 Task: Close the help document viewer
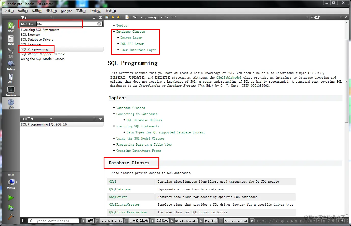pyautogui.click(x=346, y=17)
